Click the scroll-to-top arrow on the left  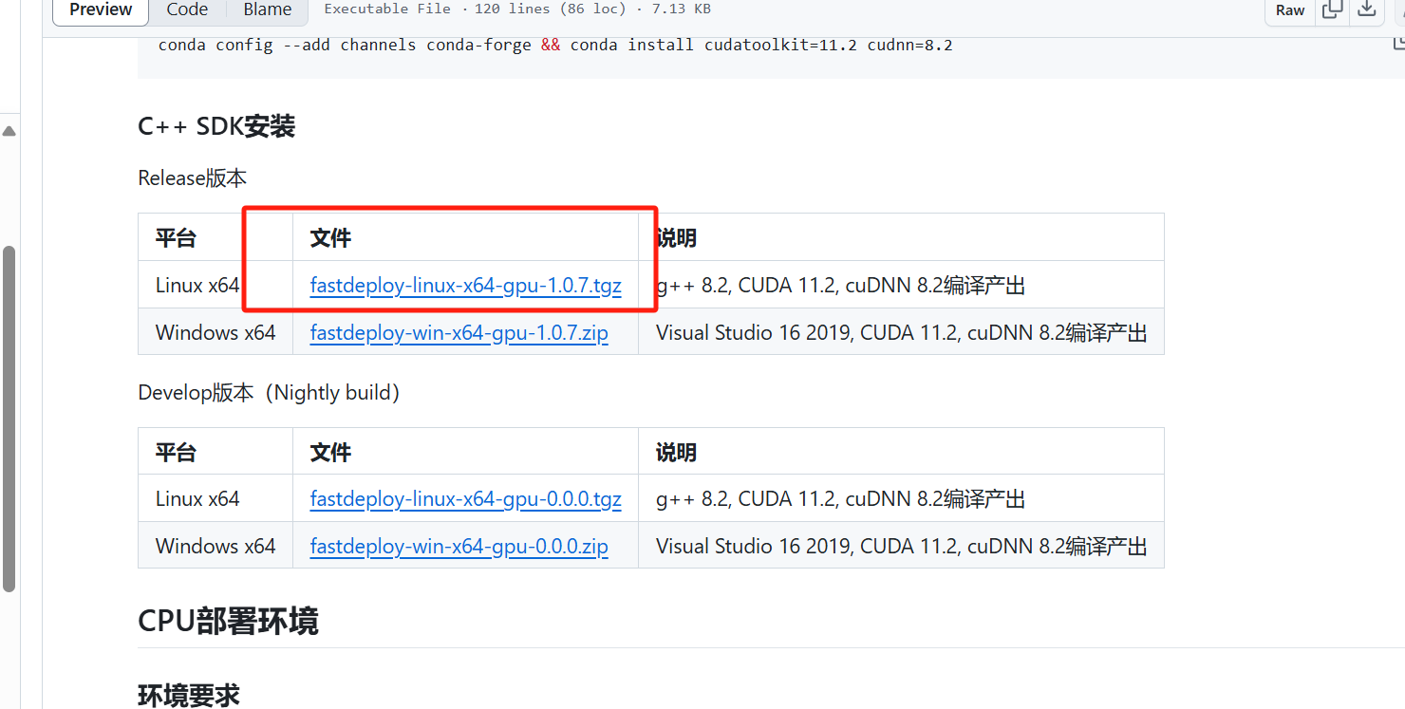coord(9,130)
